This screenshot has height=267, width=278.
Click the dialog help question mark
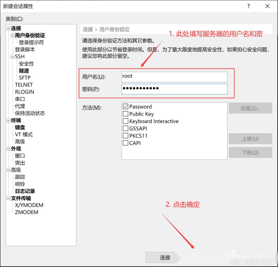pos(248,6)
